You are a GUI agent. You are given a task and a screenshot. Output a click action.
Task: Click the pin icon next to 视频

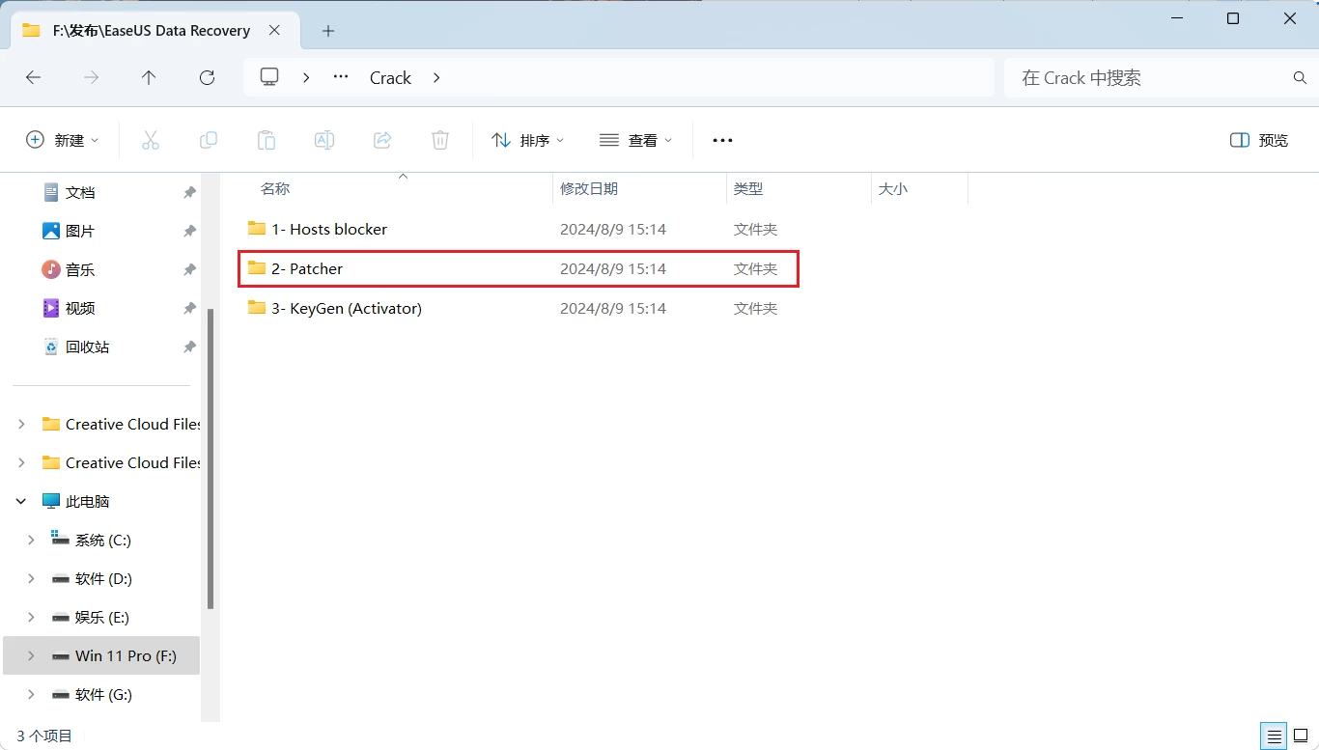[x=189, y=309]
